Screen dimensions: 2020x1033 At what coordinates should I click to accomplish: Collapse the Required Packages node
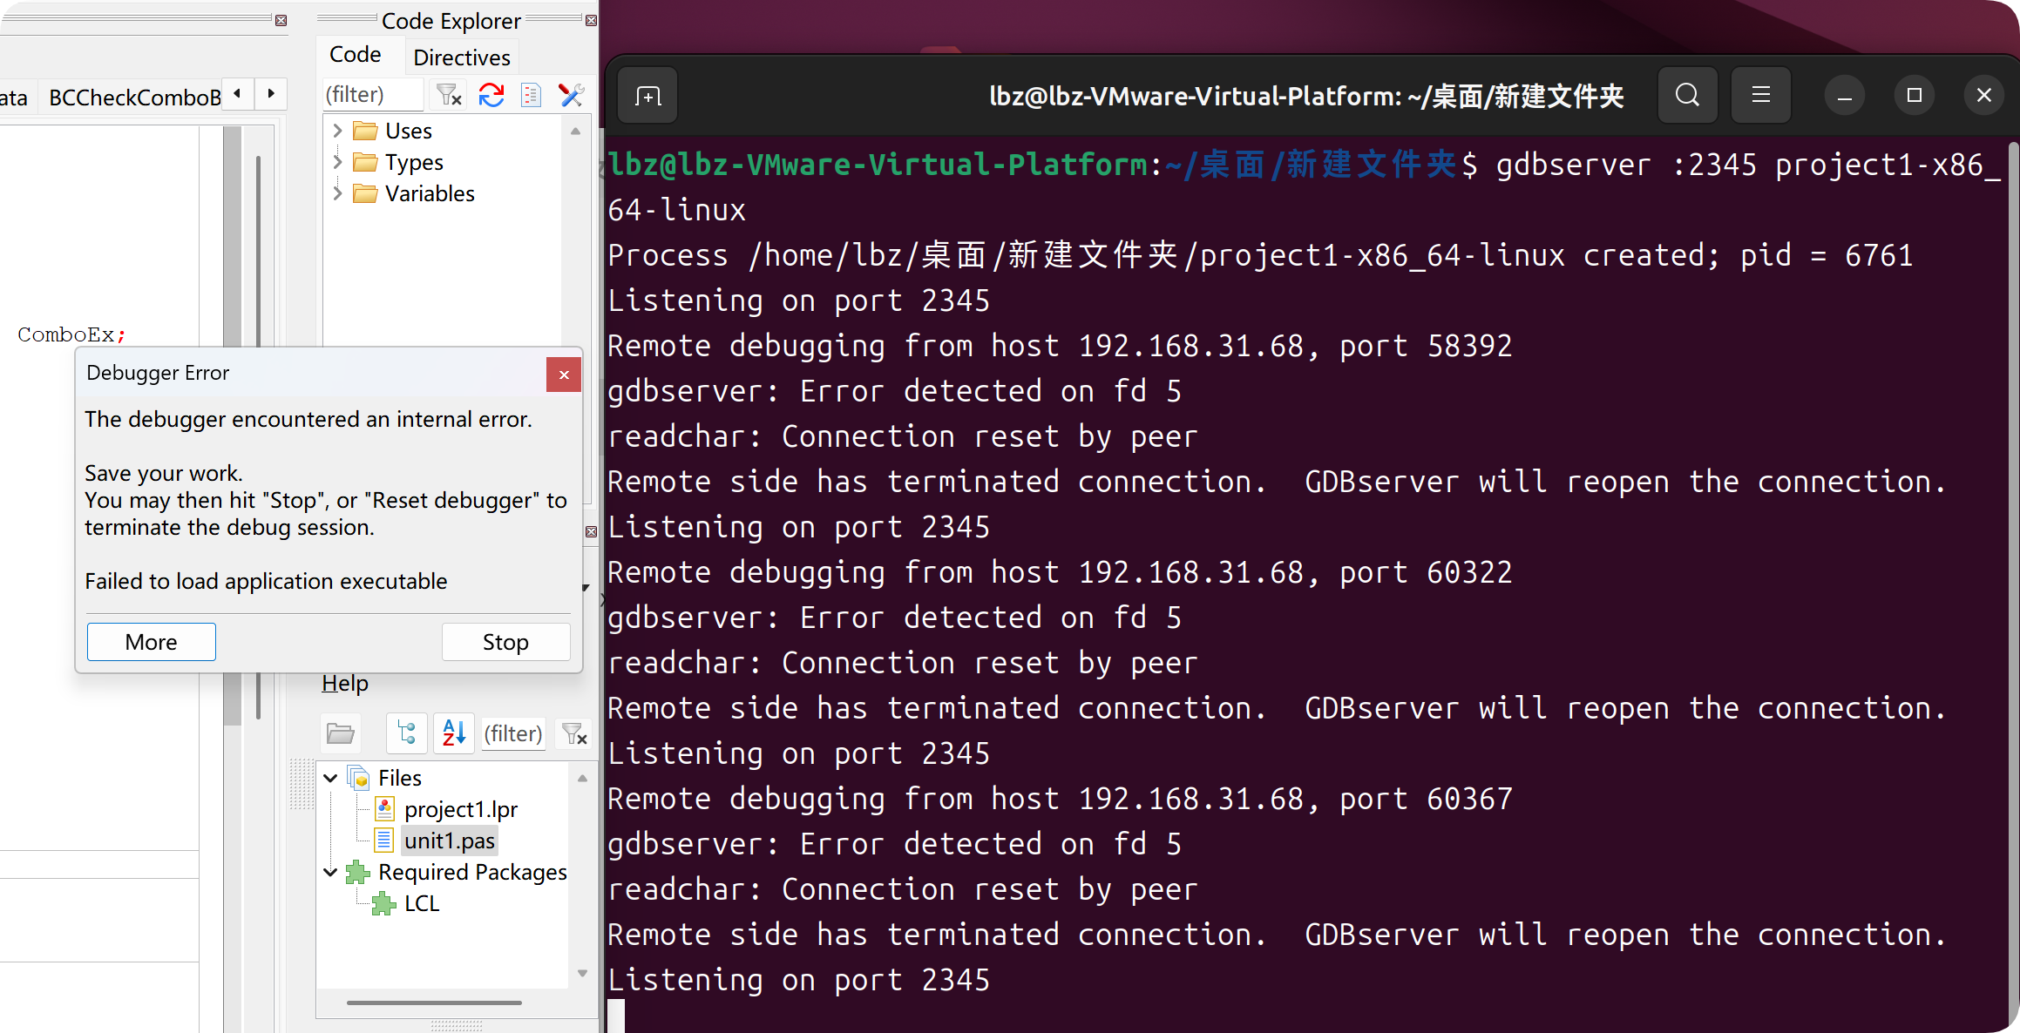coord(330,872)
